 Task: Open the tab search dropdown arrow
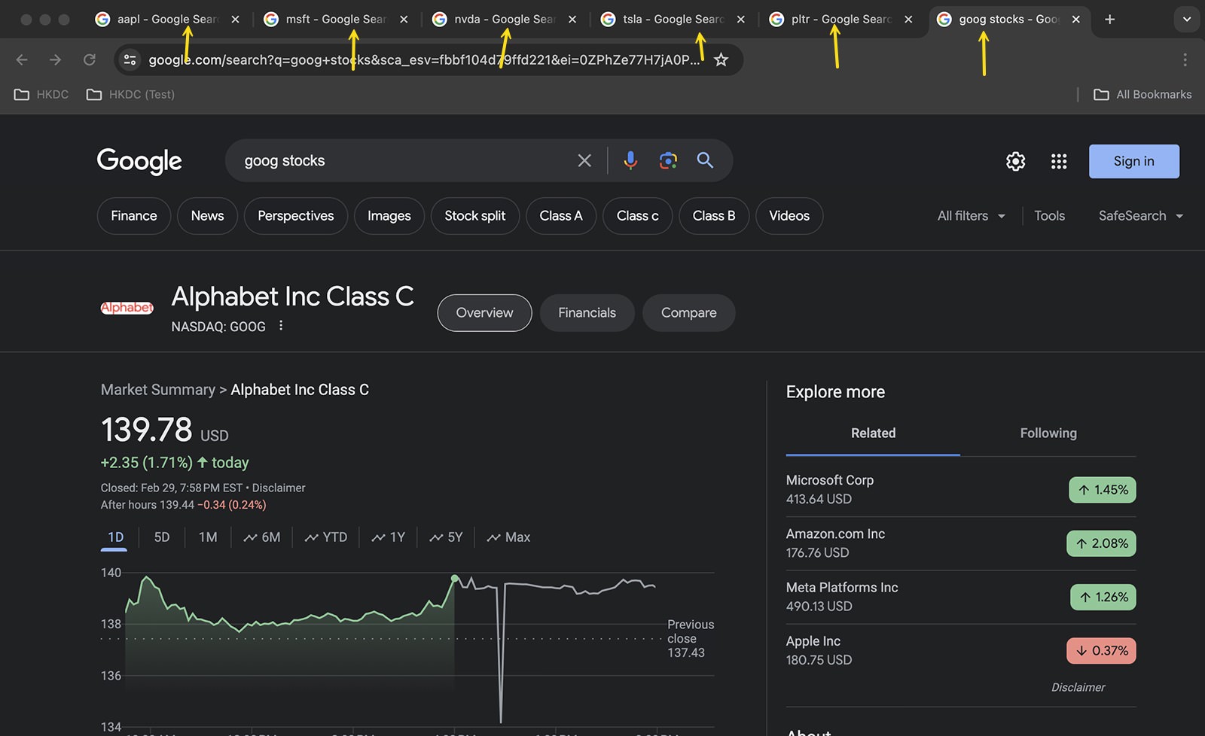[1187, 20]
